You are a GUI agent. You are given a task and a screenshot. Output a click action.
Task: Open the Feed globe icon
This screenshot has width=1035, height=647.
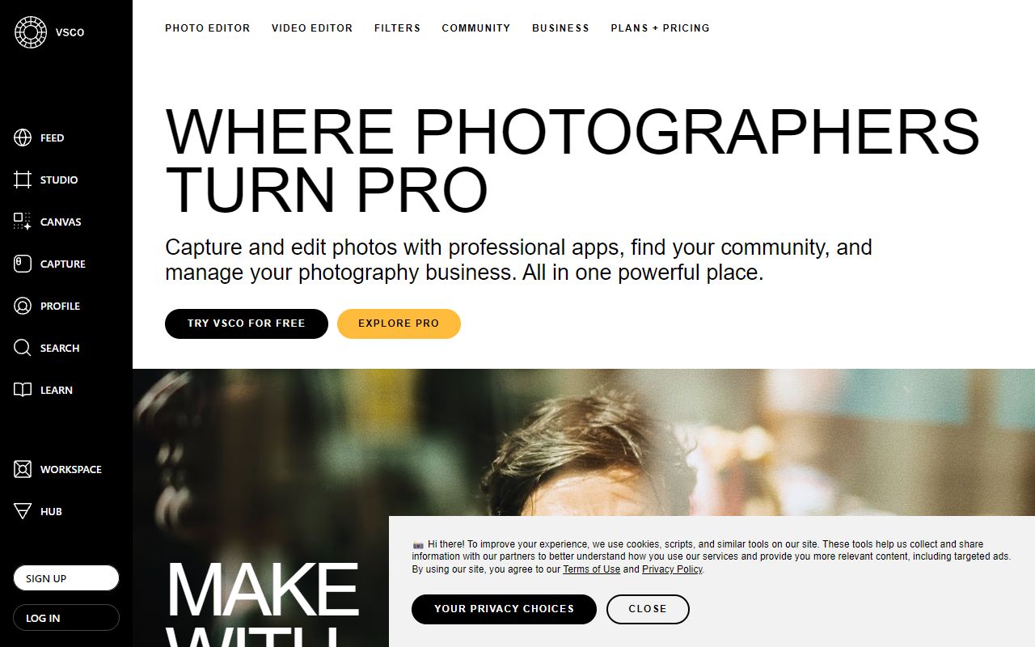tap(23, 137)
